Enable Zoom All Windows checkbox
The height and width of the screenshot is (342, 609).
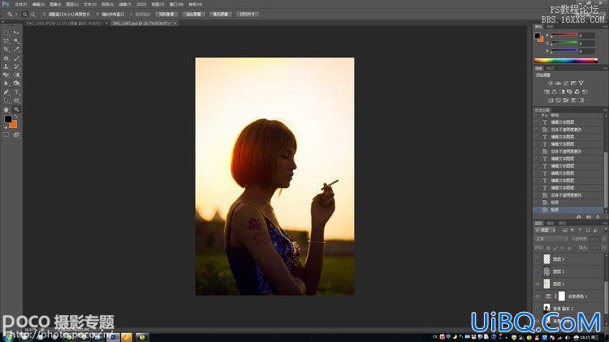pyautogui.click(x=97, y=15)
